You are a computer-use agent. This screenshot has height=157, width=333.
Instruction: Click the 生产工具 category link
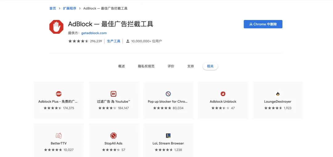pos(113,41)
